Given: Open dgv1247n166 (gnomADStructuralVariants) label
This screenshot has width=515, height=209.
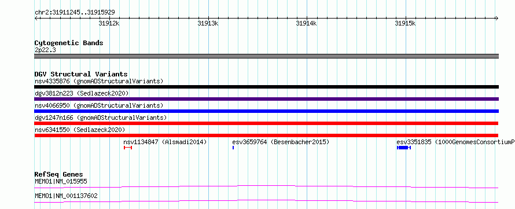Looking at the screenshot, I should point(101,118).
